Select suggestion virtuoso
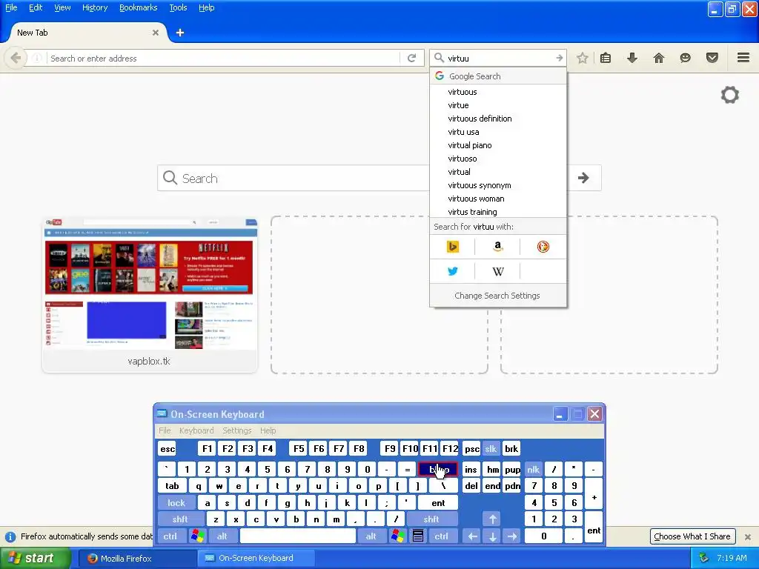The width and height of the screenshot is (759, 569). tap(497, 159)
